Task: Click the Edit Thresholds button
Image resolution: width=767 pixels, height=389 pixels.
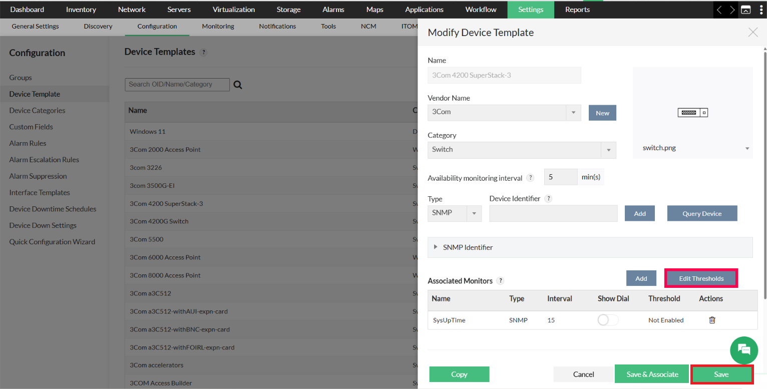Action: pyautogui.click(x=701, y=279)
